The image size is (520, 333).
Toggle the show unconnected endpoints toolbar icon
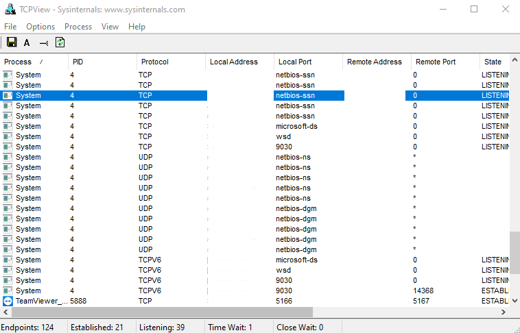pos(44,42)
